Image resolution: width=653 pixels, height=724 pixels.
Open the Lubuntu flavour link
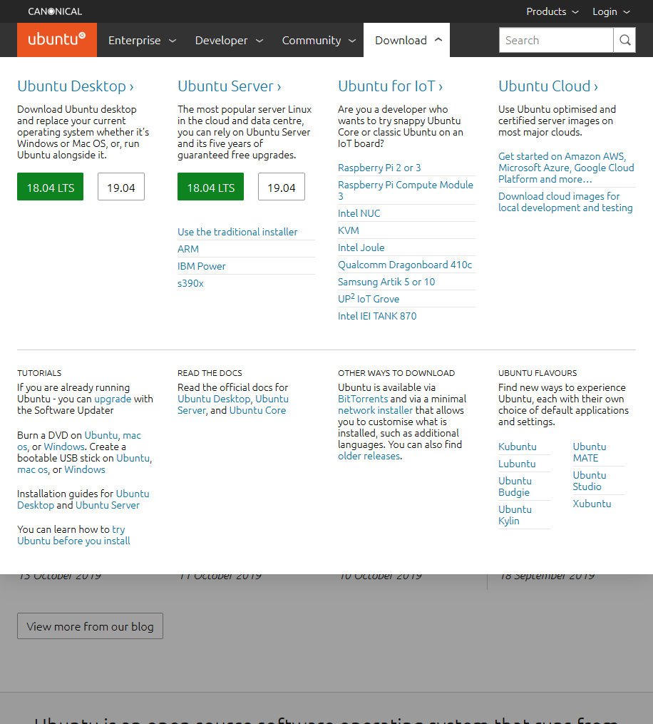coord(517,464)
